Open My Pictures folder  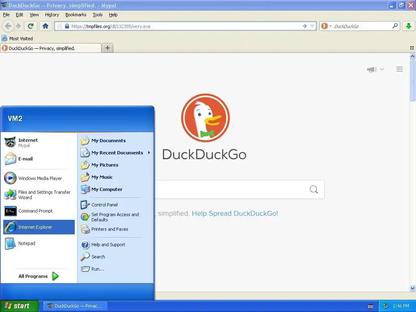116,165
